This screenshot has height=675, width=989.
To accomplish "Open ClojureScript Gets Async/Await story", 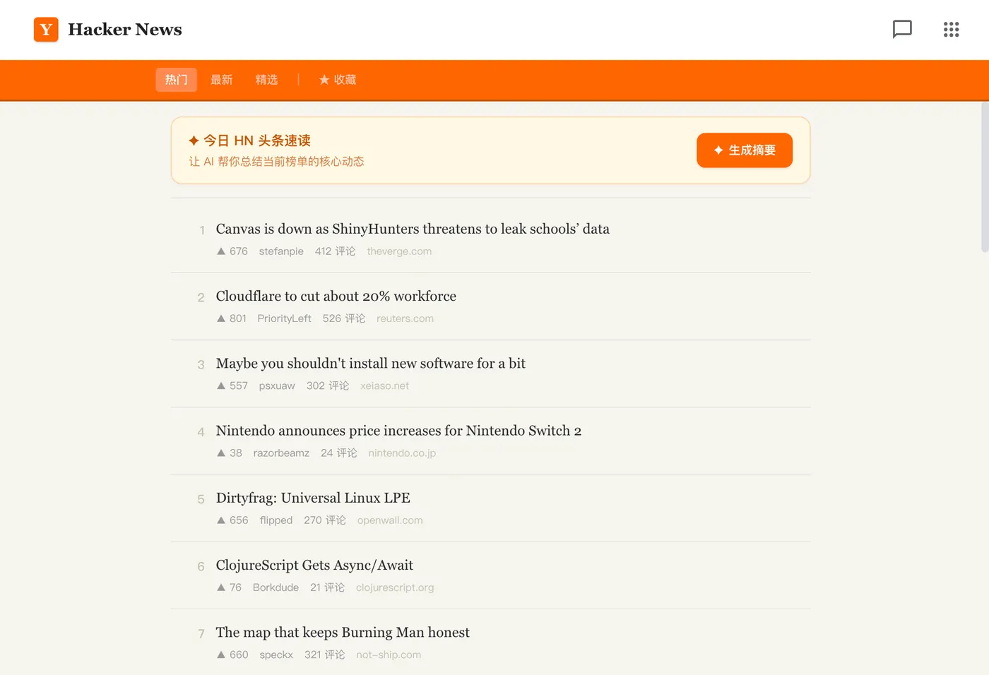I will point(314,565).
